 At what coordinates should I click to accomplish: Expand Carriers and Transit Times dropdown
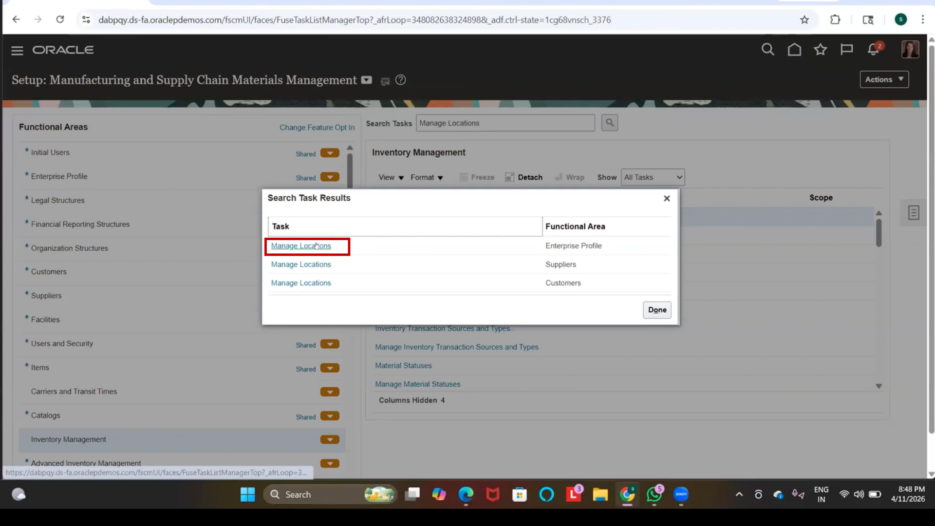pyautogui.click(x=330, y=392)
